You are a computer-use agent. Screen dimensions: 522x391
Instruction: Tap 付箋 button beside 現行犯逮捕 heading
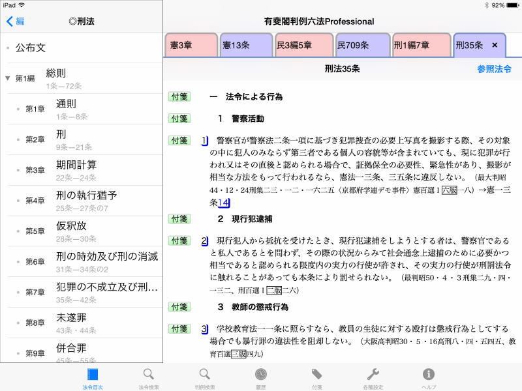tap(179, 219)
